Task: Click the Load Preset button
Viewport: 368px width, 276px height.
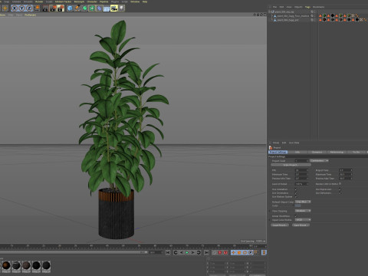Action: click(x=280, y=225)
